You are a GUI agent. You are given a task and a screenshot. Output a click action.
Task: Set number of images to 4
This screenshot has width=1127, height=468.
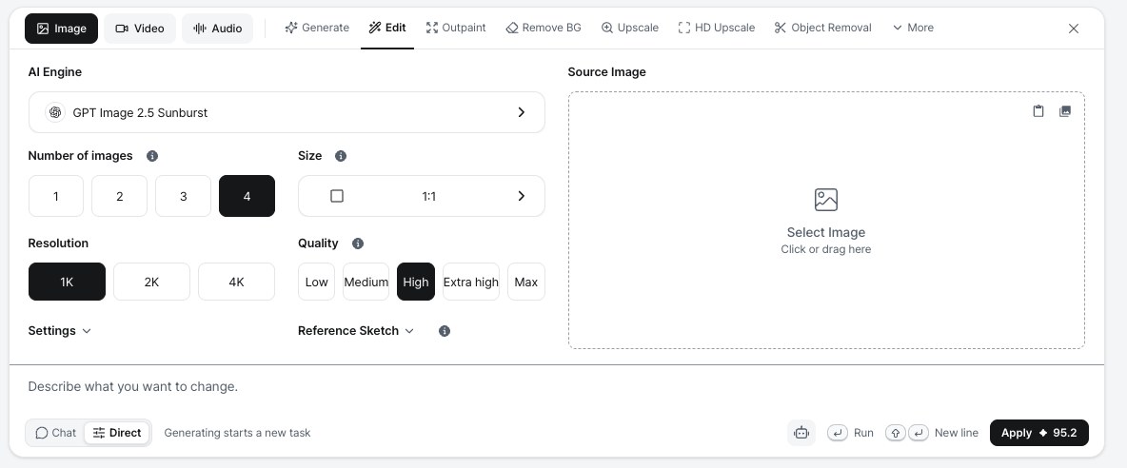point(247,196)
